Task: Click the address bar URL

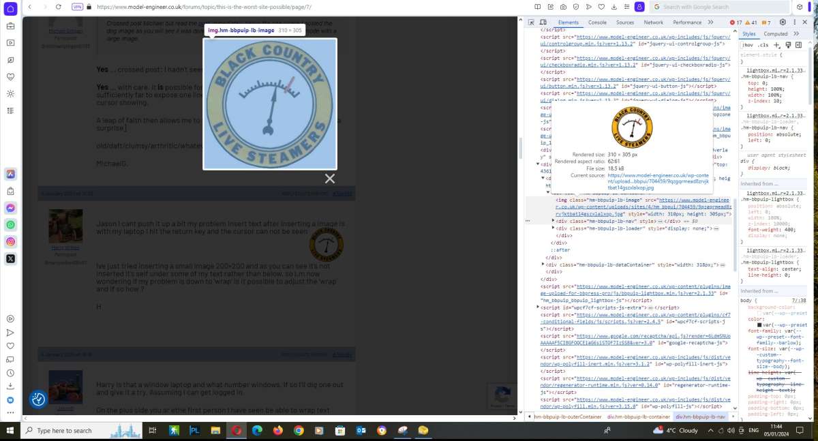Action: (x=204, y=7)
